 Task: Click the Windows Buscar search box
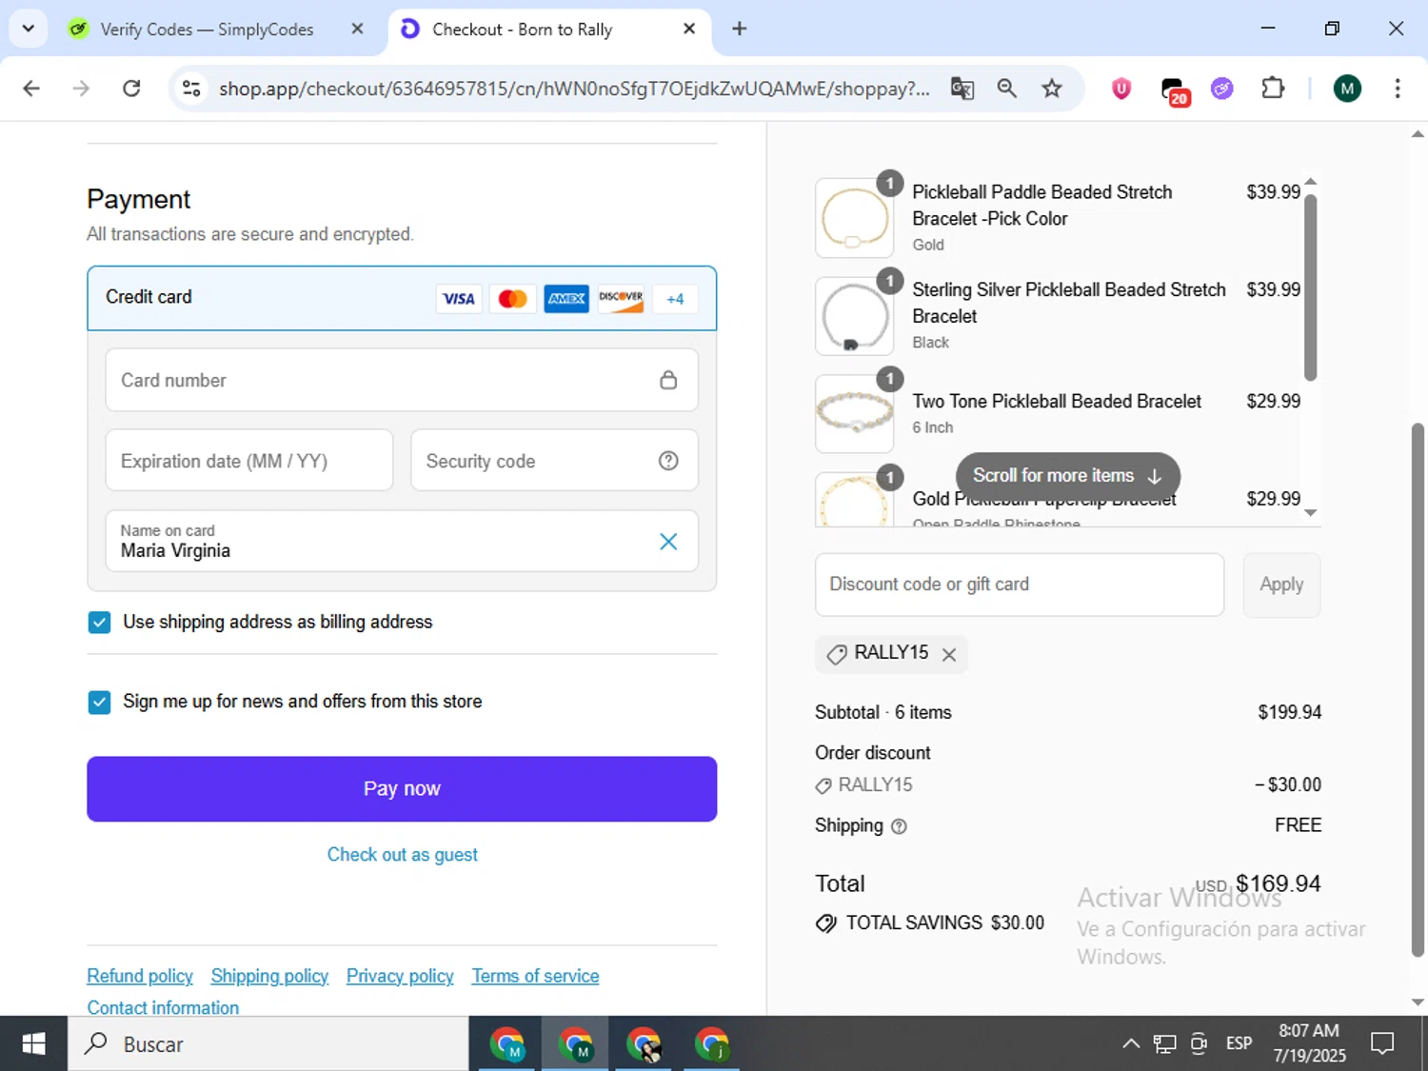tap(268, 1044)
